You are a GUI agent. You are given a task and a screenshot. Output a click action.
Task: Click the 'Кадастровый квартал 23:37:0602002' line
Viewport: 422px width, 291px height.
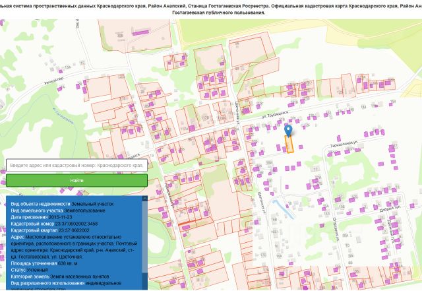tap(50, 230)
